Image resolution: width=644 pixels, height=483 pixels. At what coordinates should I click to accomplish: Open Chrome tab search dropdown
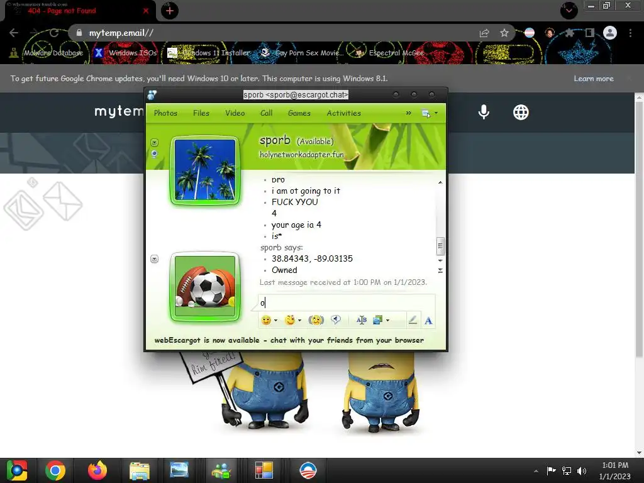569,11
